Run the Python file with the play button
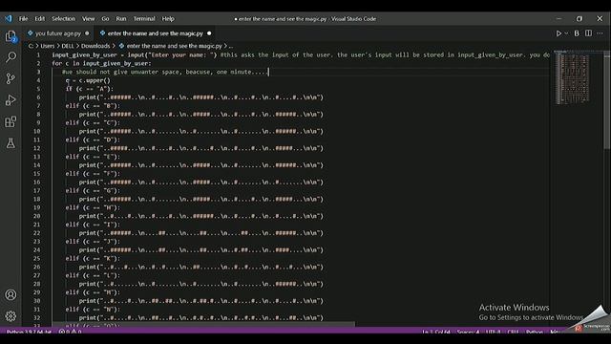 tap(558, 33)
